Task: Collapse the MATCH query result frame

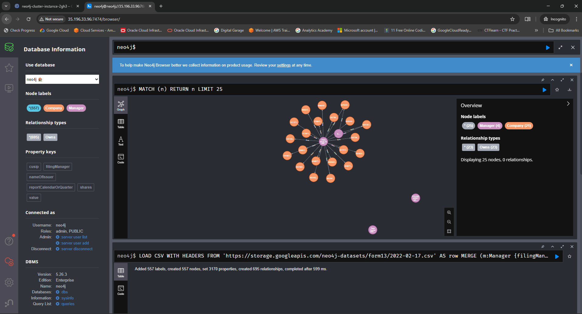Action: point(553,80)
